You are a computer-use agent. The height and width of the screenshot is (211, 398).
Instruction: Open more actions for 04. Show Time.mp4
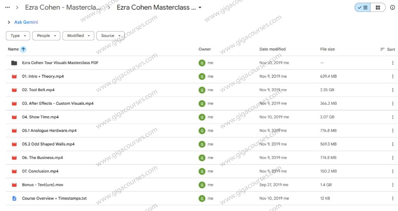click(x=393, y=117)
